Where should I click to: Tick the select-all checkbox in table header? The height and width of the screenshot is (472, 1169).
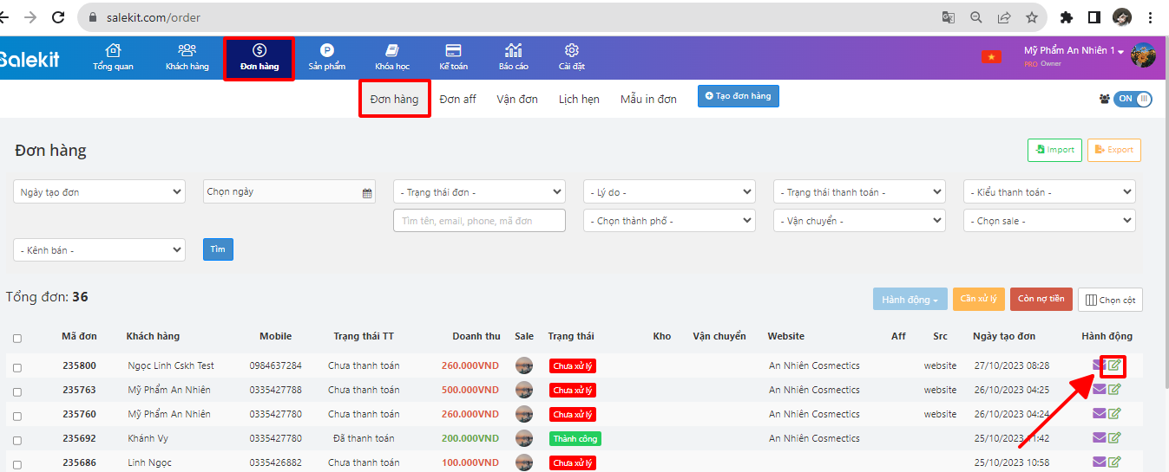point(17,338)
